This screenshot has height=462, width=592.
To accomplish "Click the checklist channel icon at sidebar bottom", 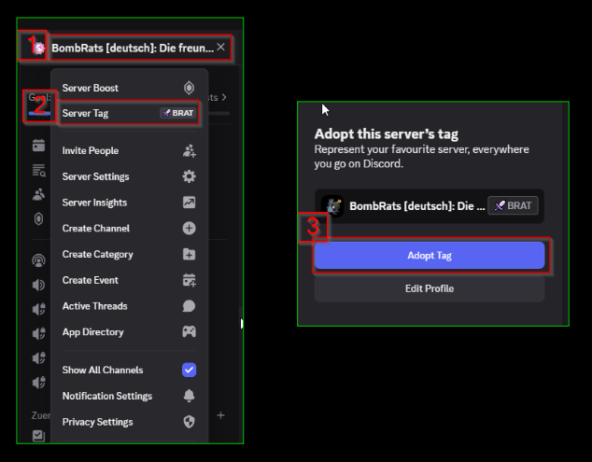I will pyautogui.click(x=38, y=436).
